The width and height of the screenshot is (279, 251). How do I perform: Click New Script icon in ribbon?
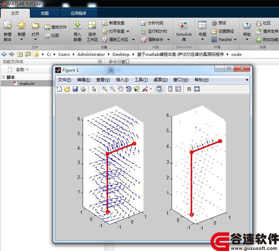point(8,25)
